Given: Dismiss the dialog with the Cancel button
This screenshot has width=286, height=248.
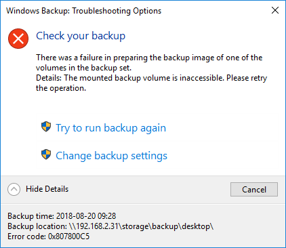Looking at the screenshot, I should pyautogui.click(x=254, y=190).
